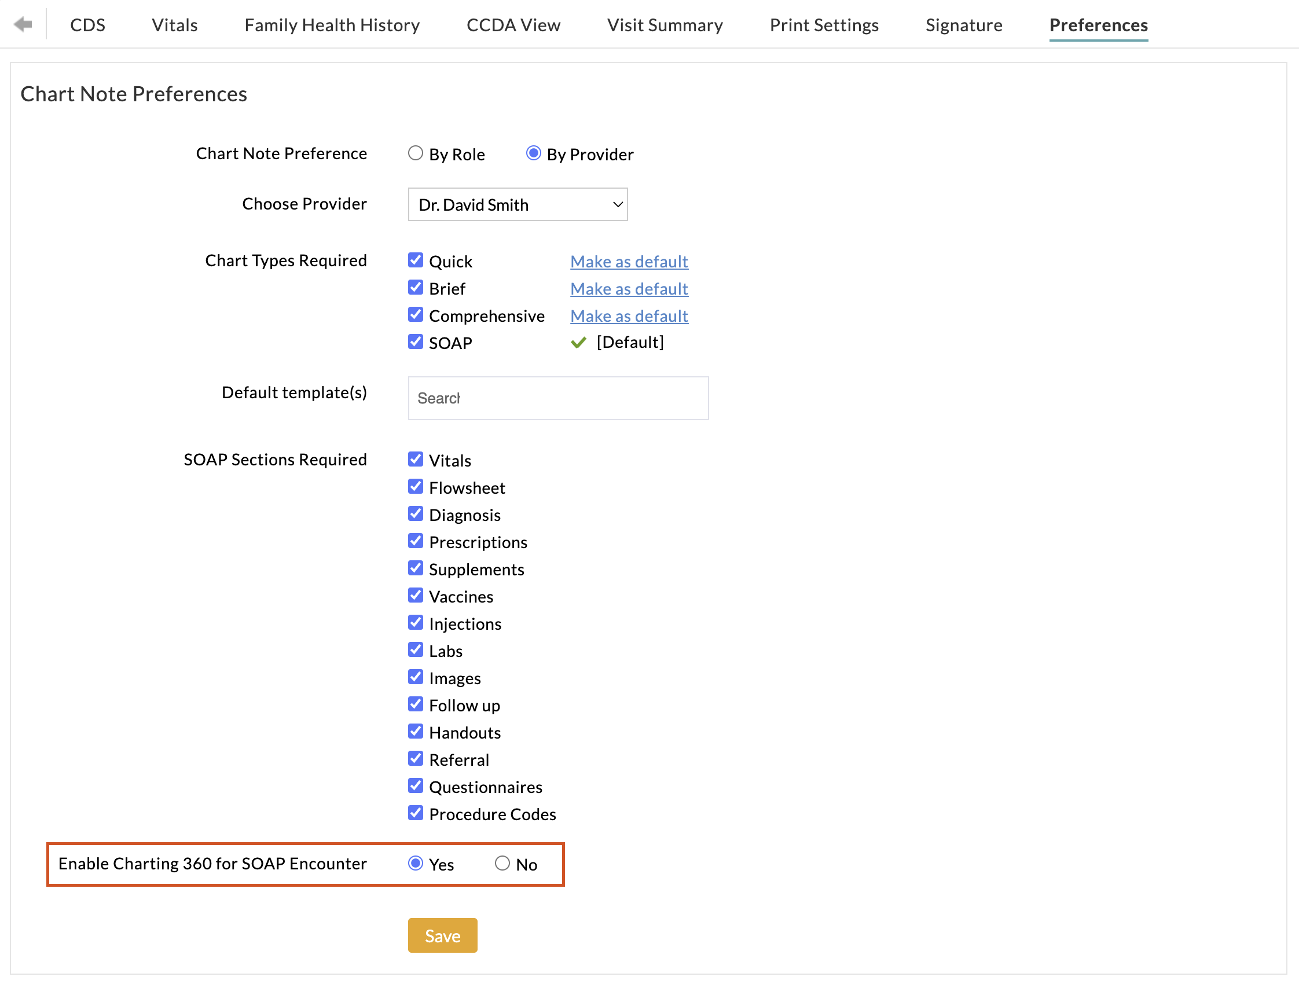Open the Choose Provider dropdown
This screenshot has height=984, width=1299.
[x=518, y=204]
